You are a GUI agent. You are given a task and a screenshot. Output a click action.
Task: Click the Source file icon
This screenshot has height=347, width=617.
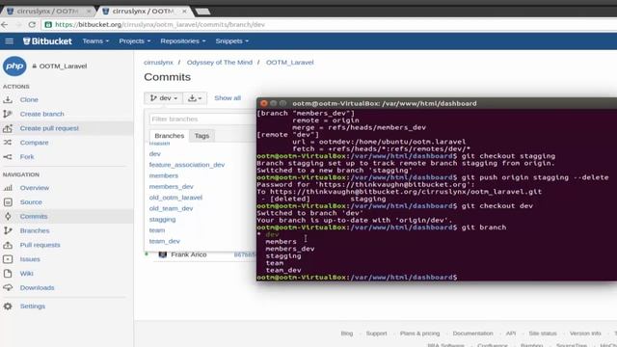pyautogui.click(x=8, y=202)
